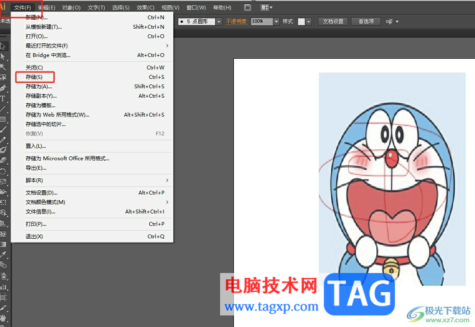Expand the 5 点圆形 brush dropdown
Screen dimensions: 475x327
tap(219, 21)
